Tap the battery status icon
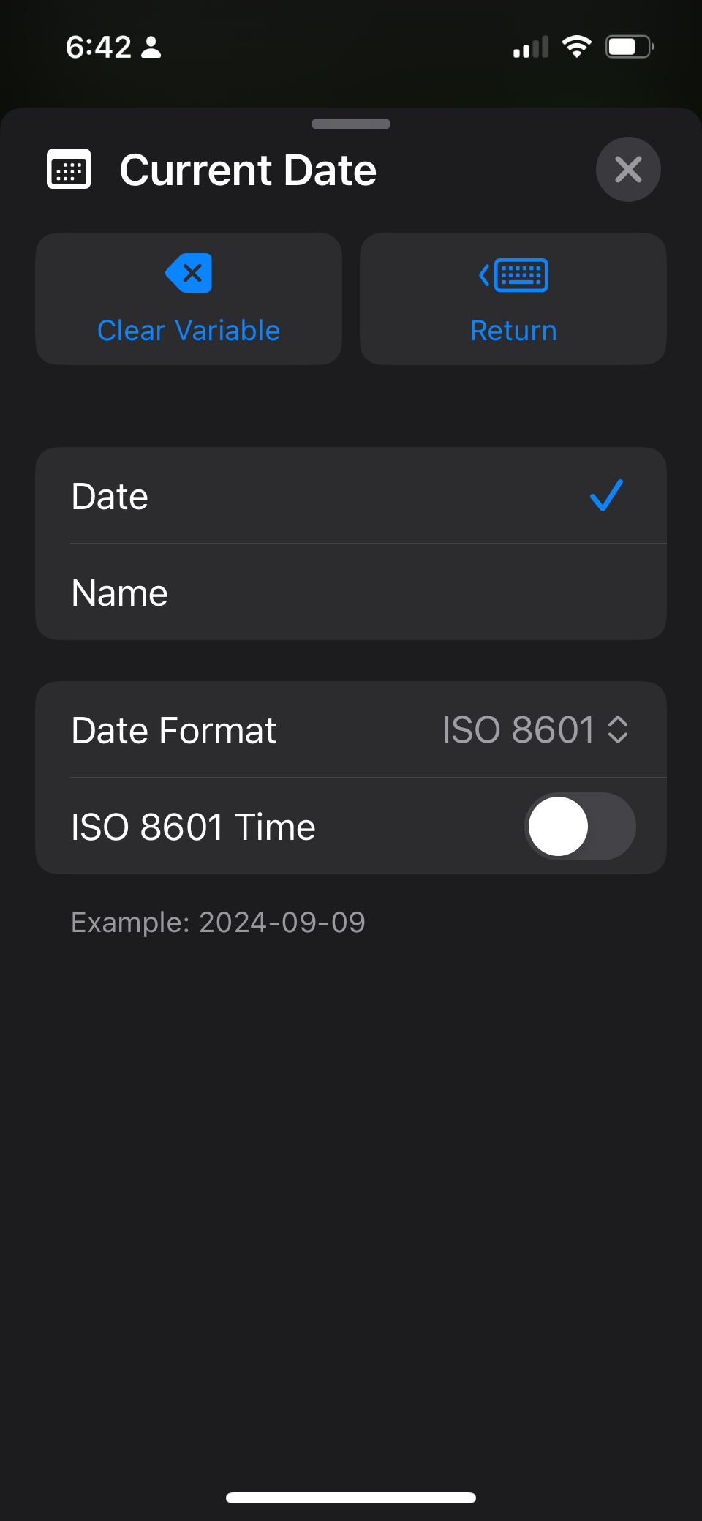Image resolution: width=702 pixels, height=1521 pixels. click(629, 48)
